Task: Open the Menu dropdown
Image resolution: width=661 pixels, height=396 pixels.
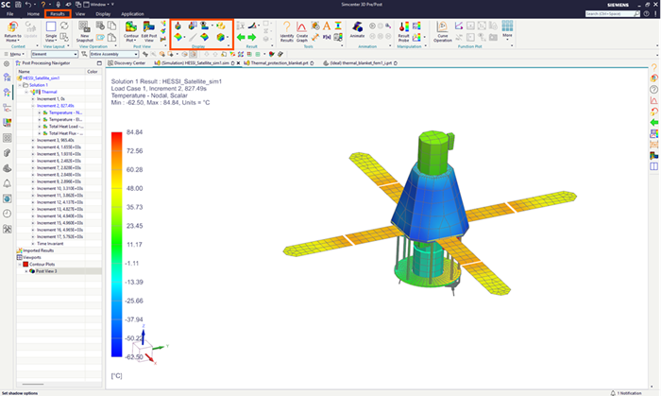Action: (15, 54)
